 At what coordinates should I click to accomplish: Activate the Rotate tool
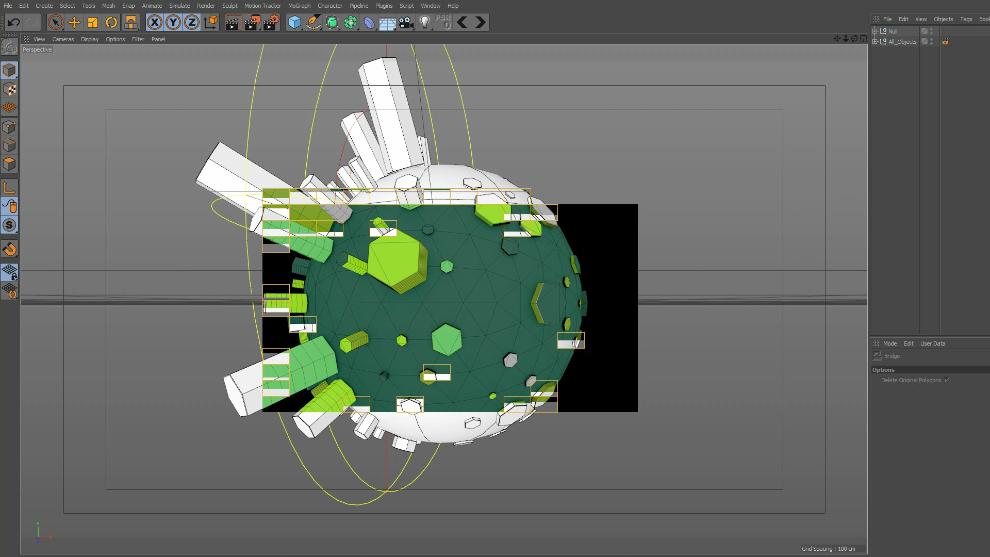(x=111, y=22)
